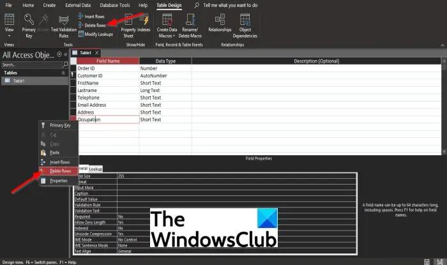Viewport: 447px width, 265px height.
Task: Choose Primary Key in context menu
Action: [59, 125]
